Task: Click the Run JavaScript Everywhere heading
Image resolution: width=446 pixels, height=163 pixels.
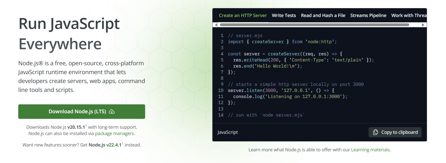Action: pos(69,34)
